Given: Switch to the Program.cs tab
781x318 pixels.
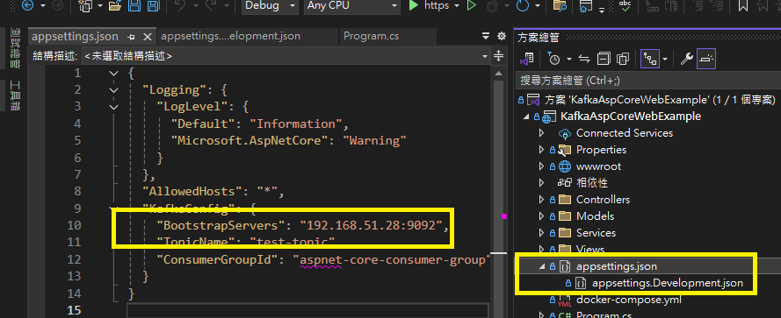Looking at the screenshot, I should [371, 36].
